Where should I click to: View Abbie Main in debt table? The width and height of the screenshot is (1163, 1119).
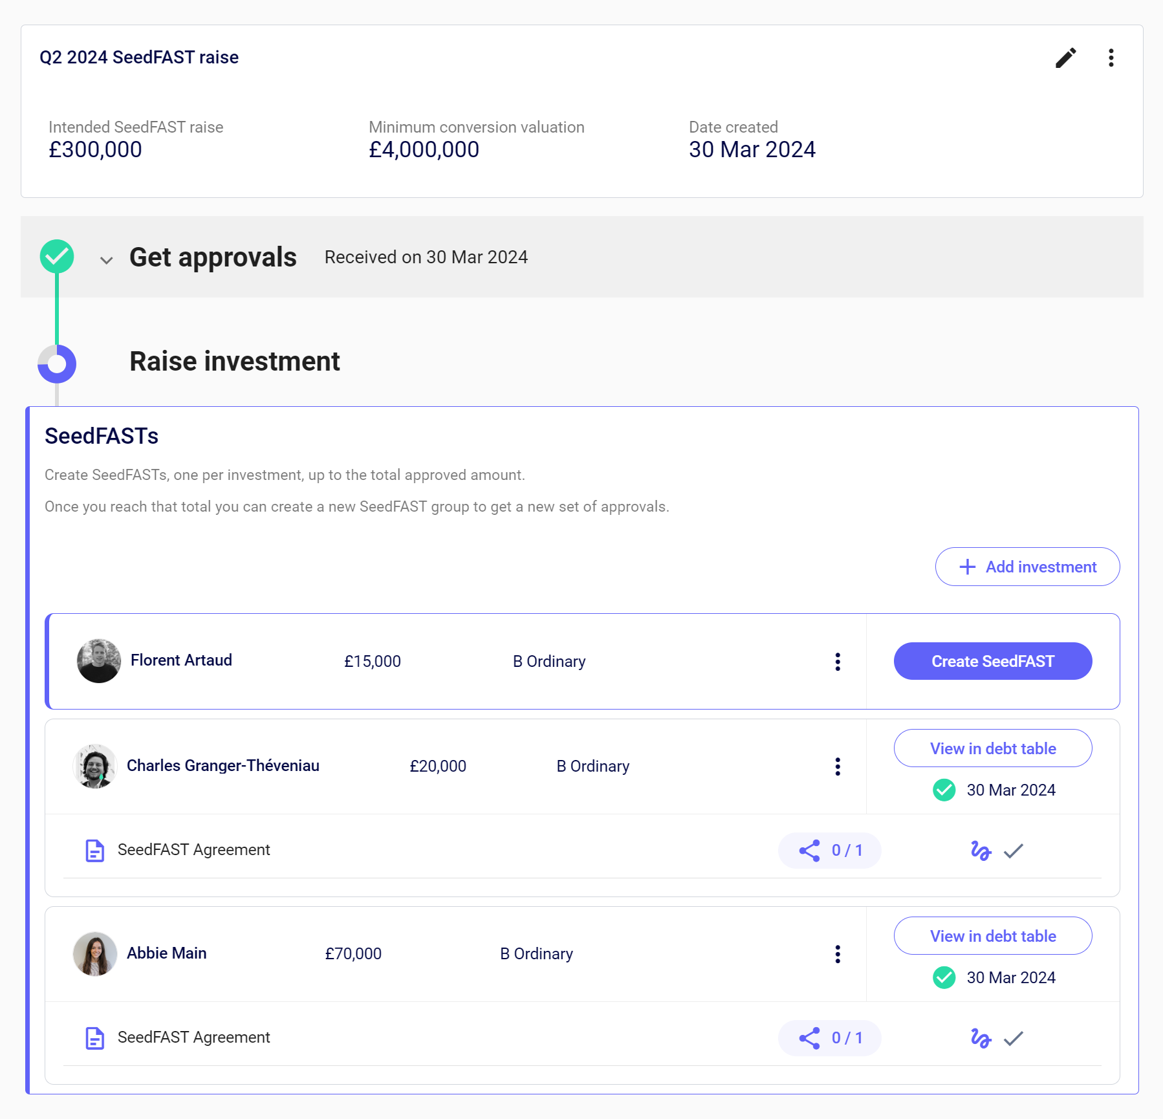(992, 936)
